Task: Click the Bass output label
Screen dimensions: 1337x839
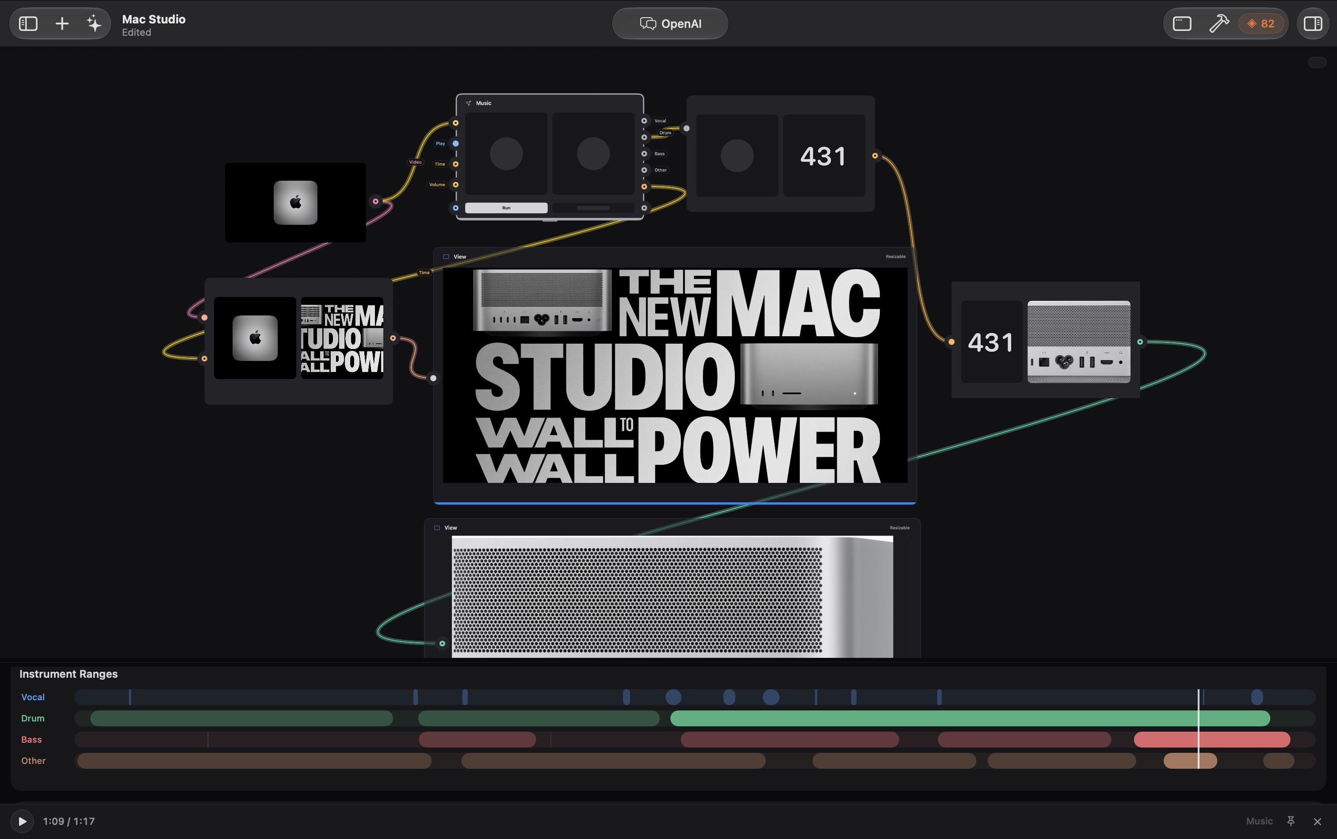Action: pos(660,154)
